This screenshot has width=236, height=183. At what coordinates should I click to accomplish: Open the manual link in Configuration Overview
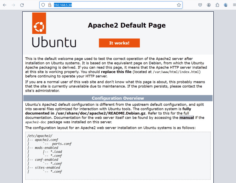click(x=187, y=118)
